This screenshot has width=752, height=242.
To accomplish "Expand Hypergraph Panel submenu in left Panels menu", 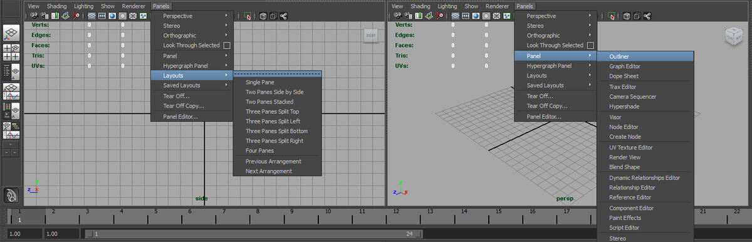I will click(x=192, y=66).
